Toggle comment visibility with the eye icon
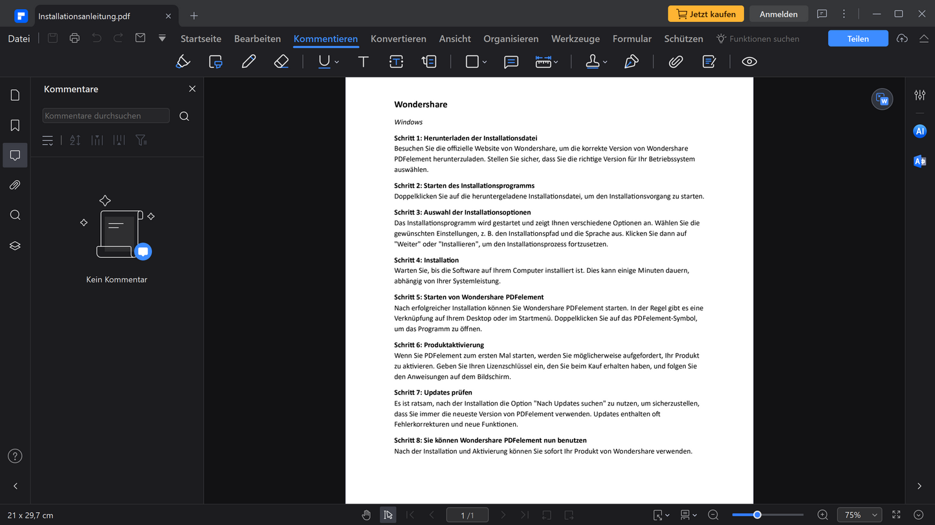This screenshot has height=525, width=935. point(749,61)
